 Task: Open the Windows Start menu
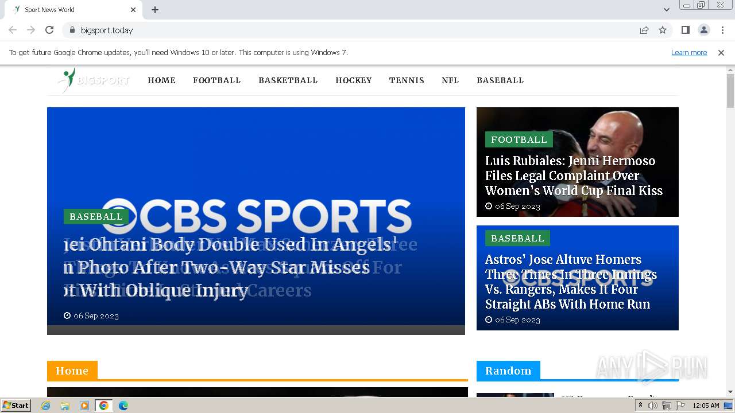[x=16, y=405]
